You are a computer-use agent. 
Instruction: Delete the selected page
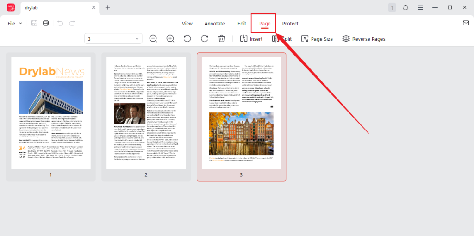[222, 39]
